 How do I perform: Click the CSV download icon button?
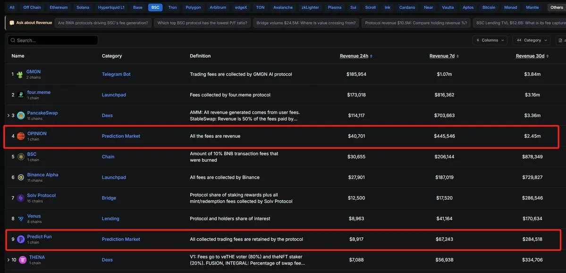561,41
